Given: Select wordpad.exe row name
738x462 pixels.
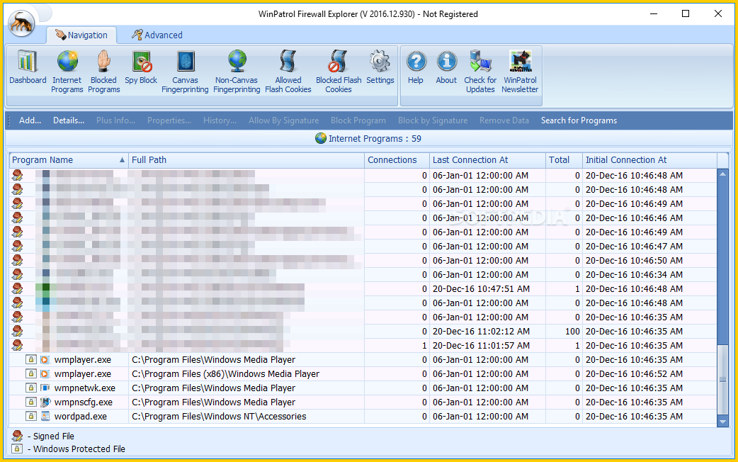Looking at the screenshot, I should pos(81,417).
